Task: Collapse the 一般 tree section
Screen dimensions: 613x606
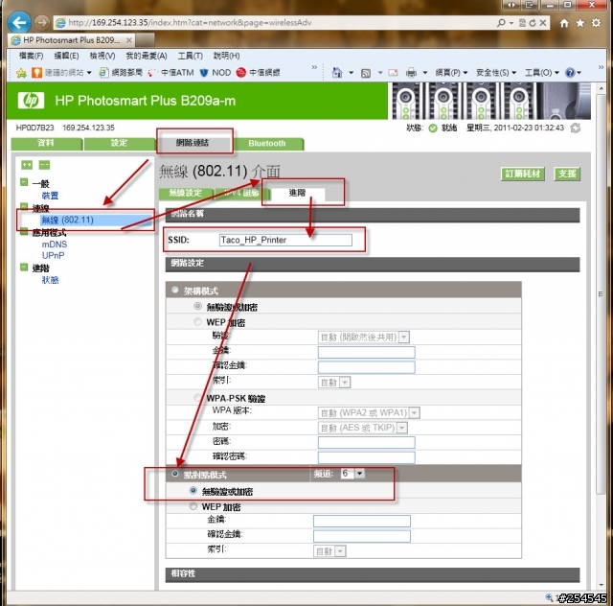Action: (x=24, y=182)
